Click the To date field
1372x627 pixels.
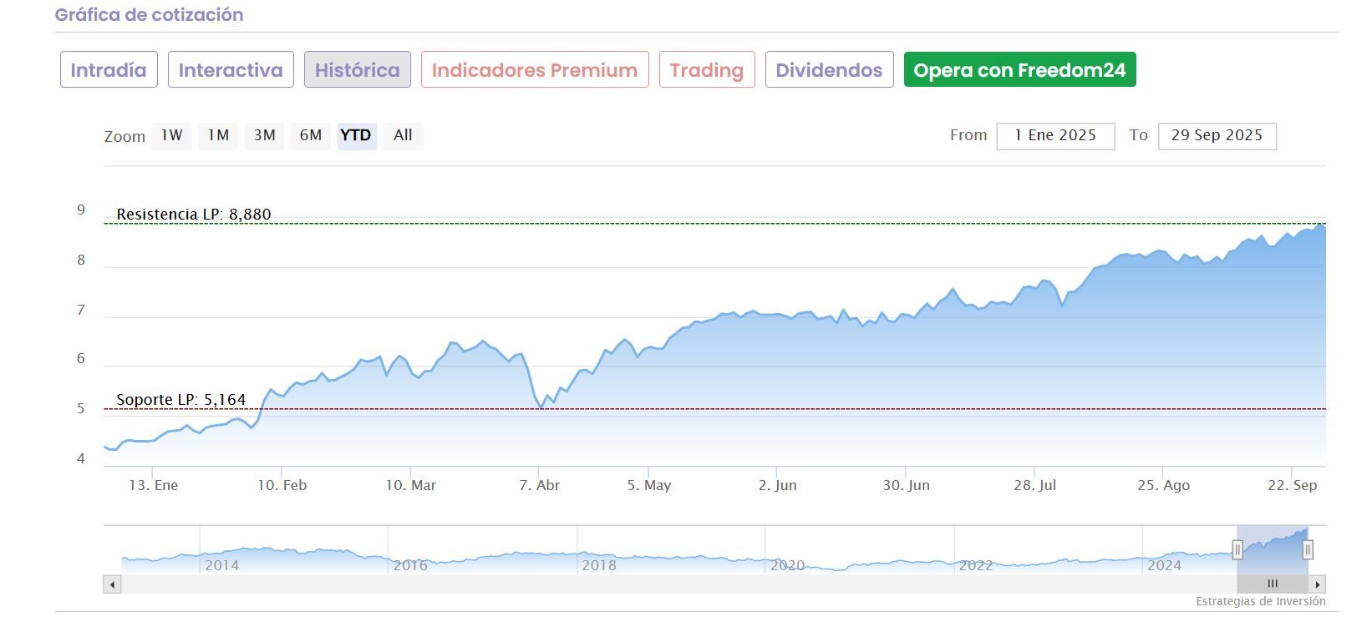(x=1217, y=136)
